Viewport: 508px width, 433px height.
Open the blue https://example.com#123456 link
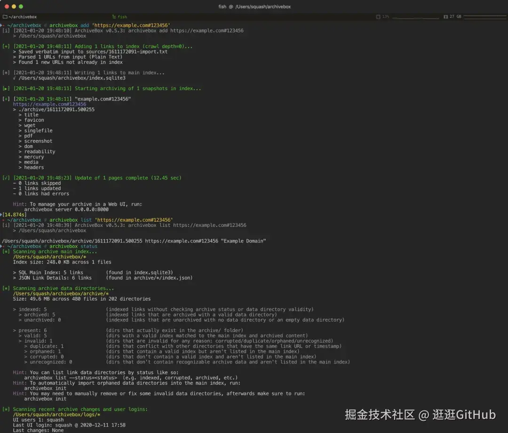(x=49, y=104)
